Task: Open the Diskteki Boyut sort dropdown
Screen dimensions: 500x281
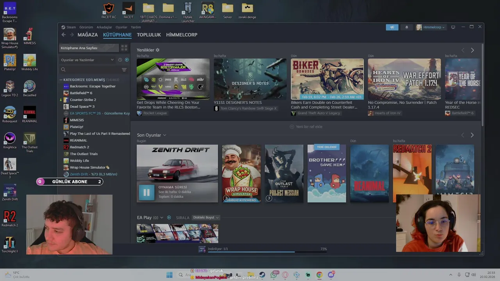Action: coord(206,217)
